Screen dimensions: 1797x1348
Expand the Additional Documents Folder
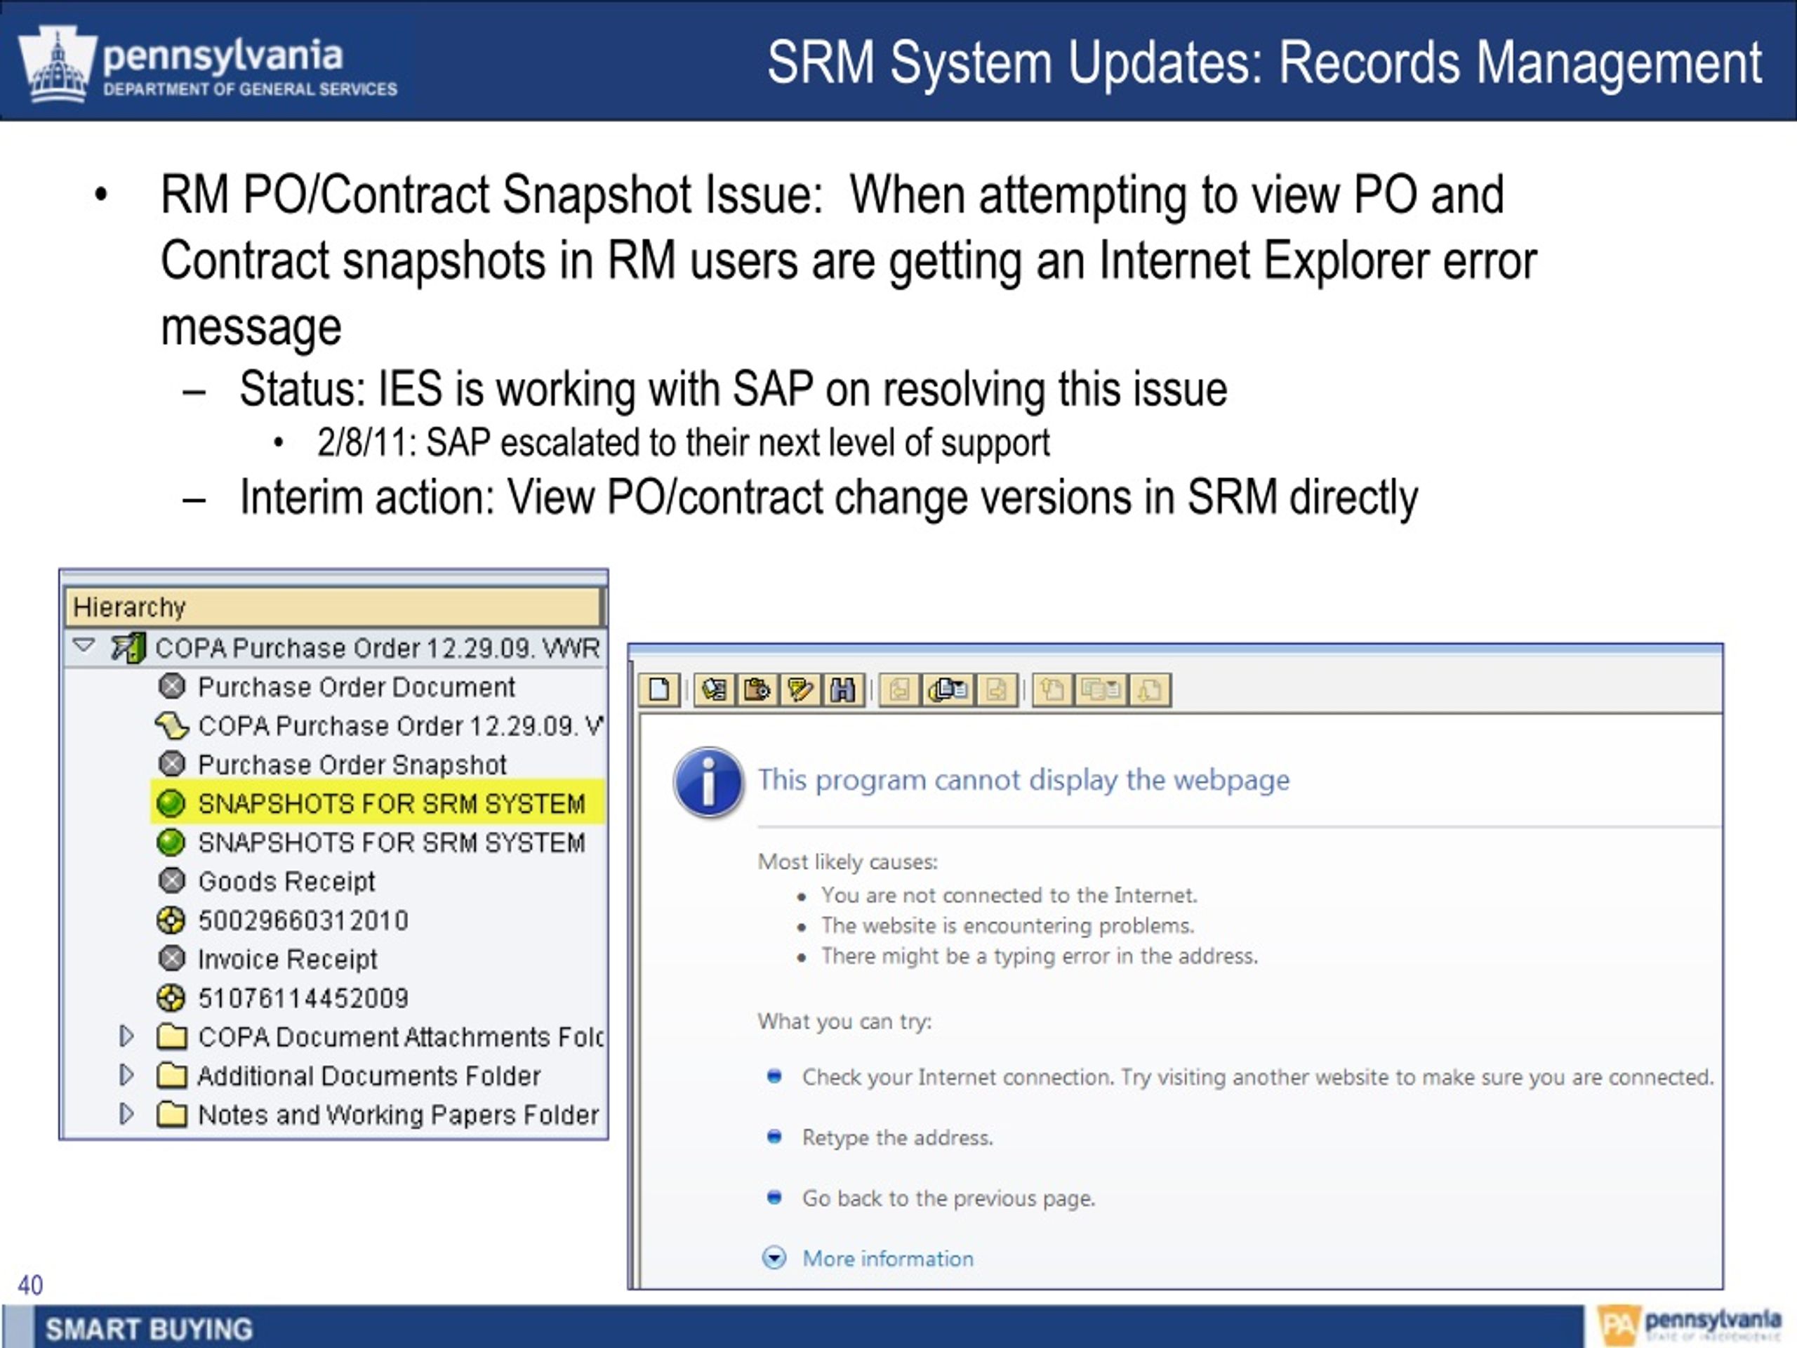tap(126, 1075)
